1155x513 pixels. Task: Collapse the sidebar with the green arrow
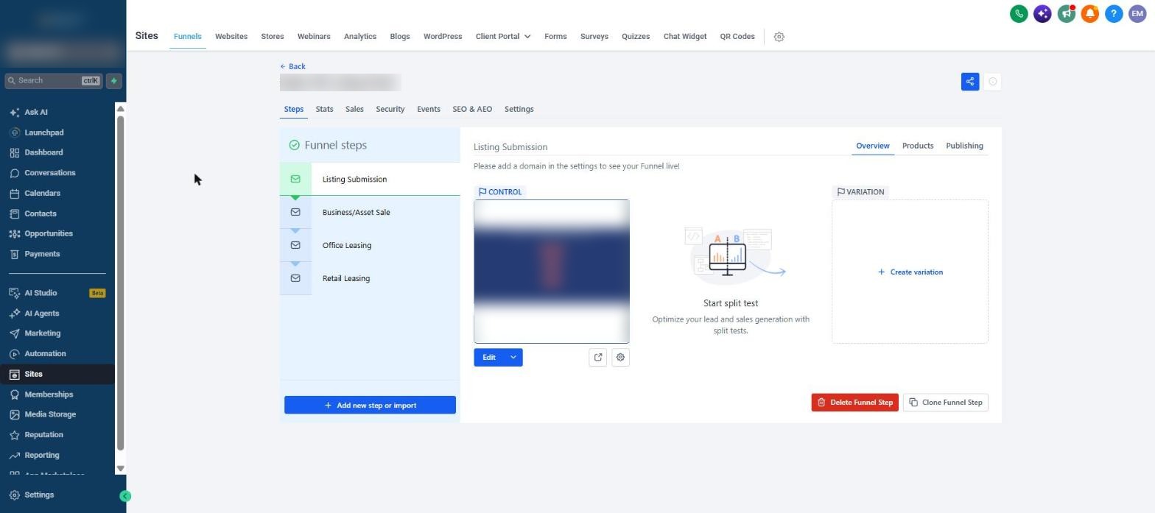coord(125,497)
